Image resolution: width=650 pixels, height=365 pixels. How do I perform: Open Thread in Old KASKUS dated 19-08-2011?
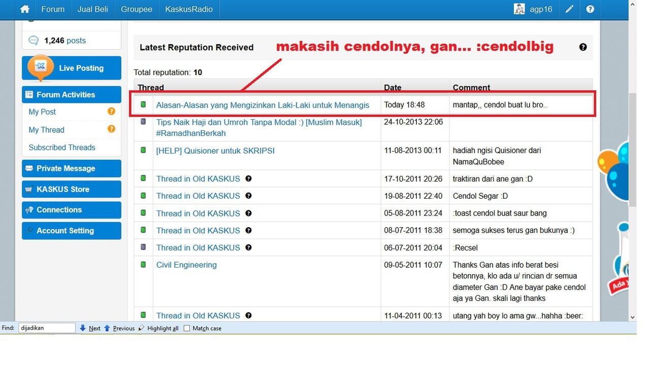(x=198, y=196)
